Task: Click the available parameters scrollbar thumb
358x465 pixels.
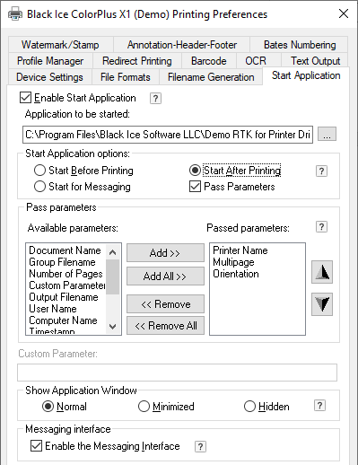Action: 113,277
